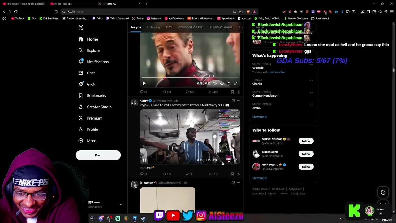Expand the More menu in sidebar
This screenshot has height=223, width=396.
tap(87, 141)
